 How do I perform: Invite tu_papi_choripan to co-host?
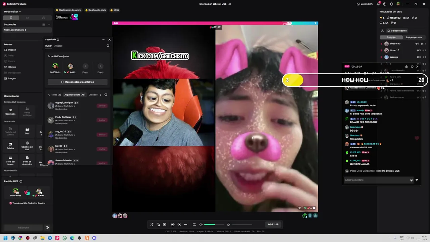point(102,106)
